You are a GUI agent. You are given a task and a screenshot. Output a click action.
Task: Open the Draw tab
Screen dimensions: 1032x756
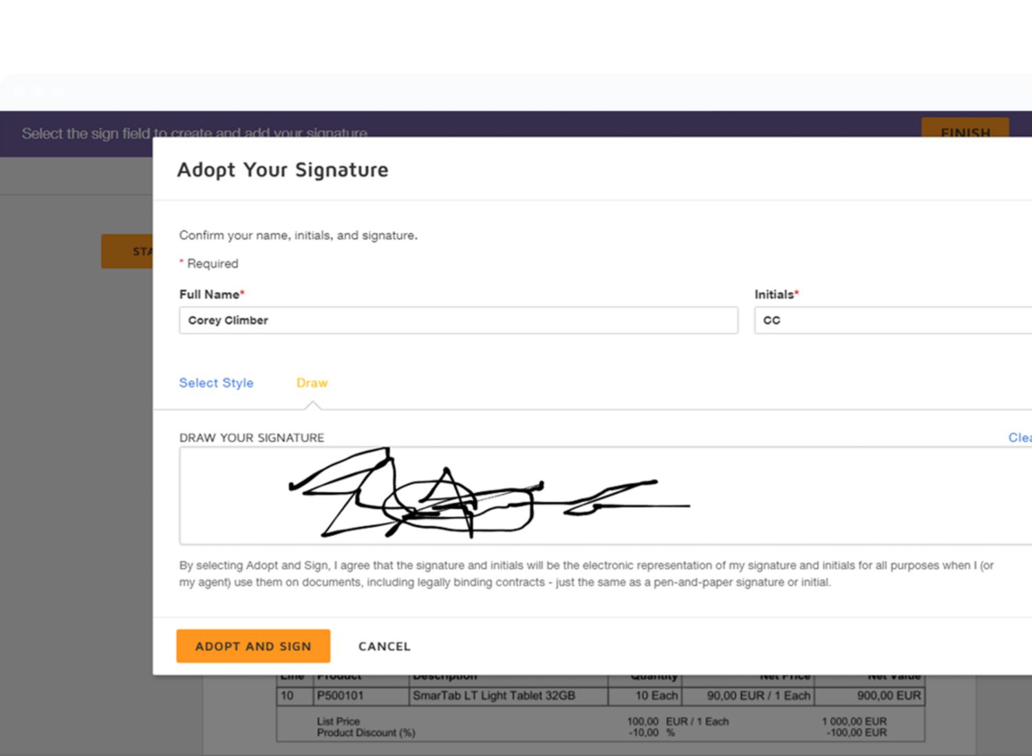pyautogui.click(x=312, y=383)
